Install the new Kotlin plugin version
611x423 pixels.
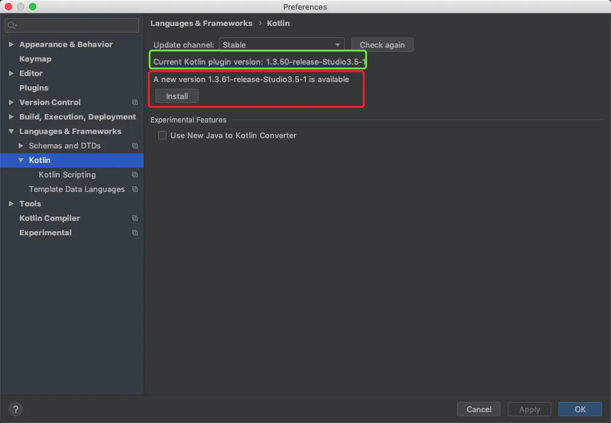point(177,96)
